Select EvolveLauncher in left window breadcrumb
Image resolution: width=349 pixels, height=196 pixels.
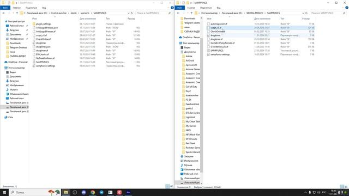pos(59,13)
